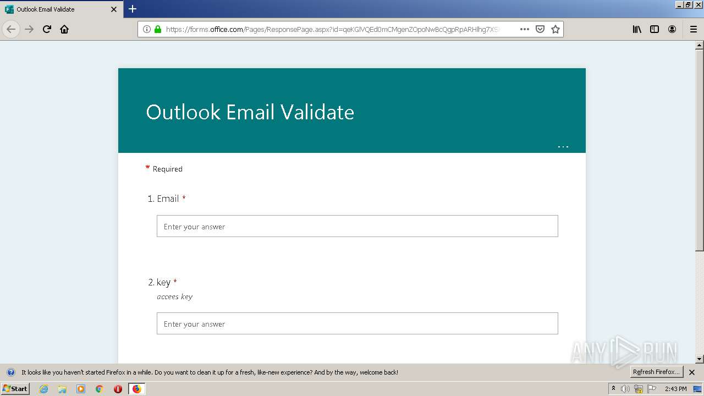Open the Firefox home page
The width and height of the screenshot is (704, 396).
(64, 29)
